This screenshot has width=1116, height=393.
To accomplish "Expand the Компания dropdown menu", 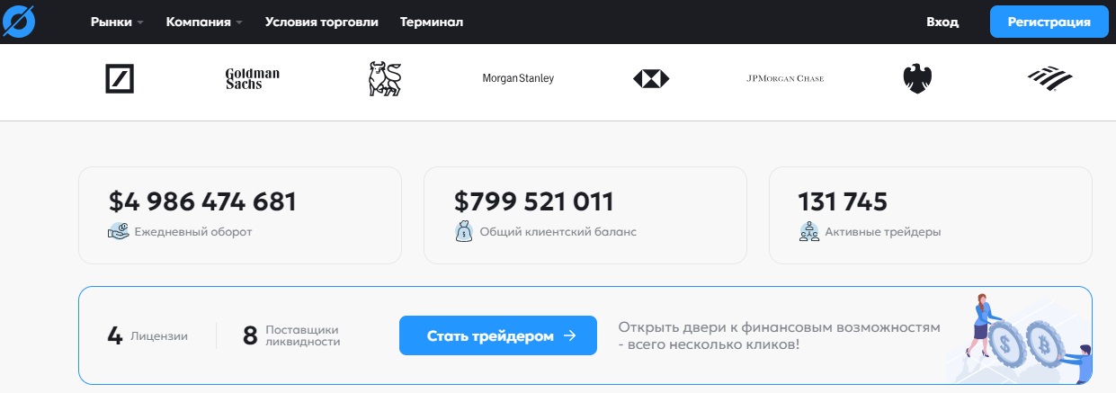I will [x=204, y=22].
